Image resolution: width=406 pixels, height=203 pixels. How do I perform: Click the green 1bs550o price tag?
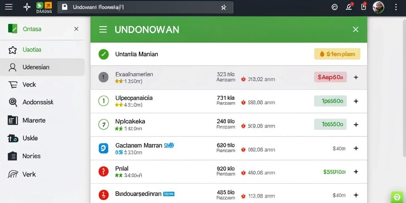coord(330,124)
